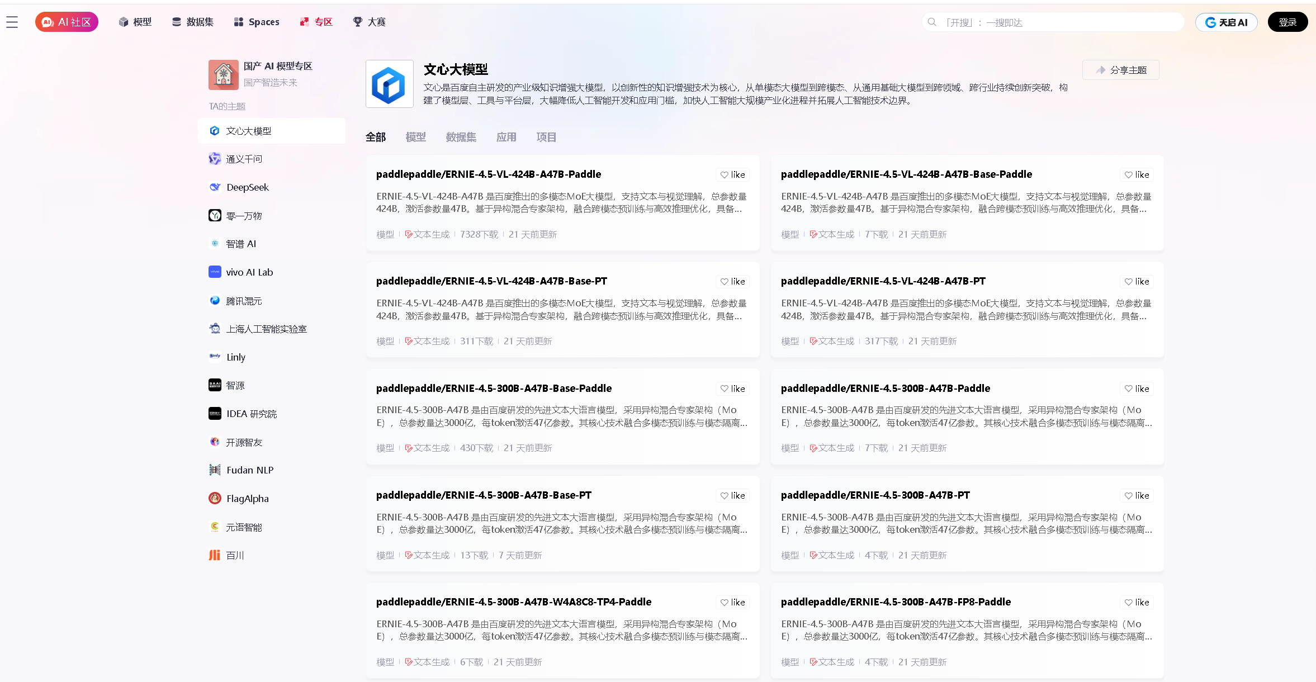Like ERNIE-4.5-300B-A47B-PT model
Image resolution: width=1316 pixels, height=682 pixels.
point(1137,496)
